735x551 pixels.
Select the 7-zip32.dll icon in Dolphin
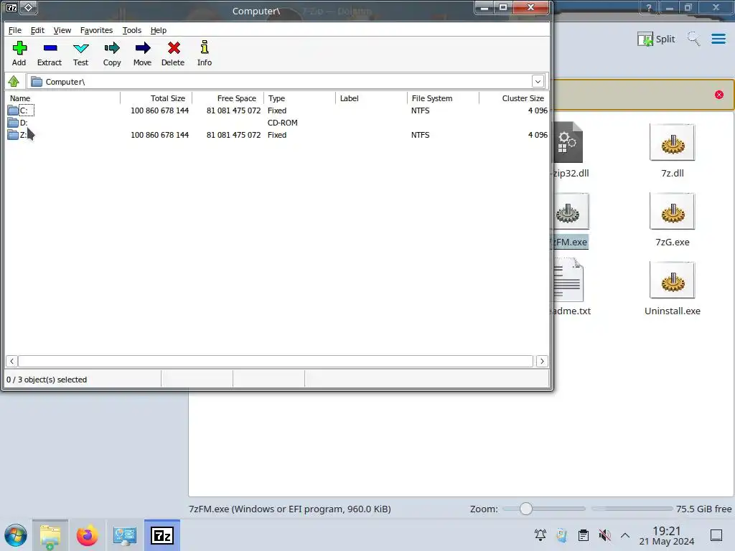click(568, 143)
